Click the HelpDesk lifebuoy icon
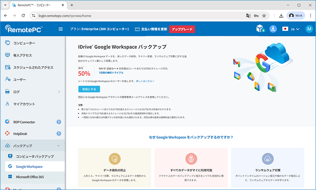Image resolution: width=316 pixels, height=190 pixels. coord(8,133)
